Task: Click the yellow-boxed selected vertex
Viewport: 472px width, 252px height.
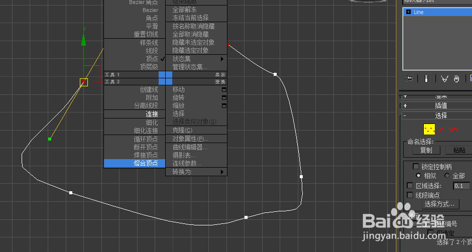Action: tap(84, 82)
